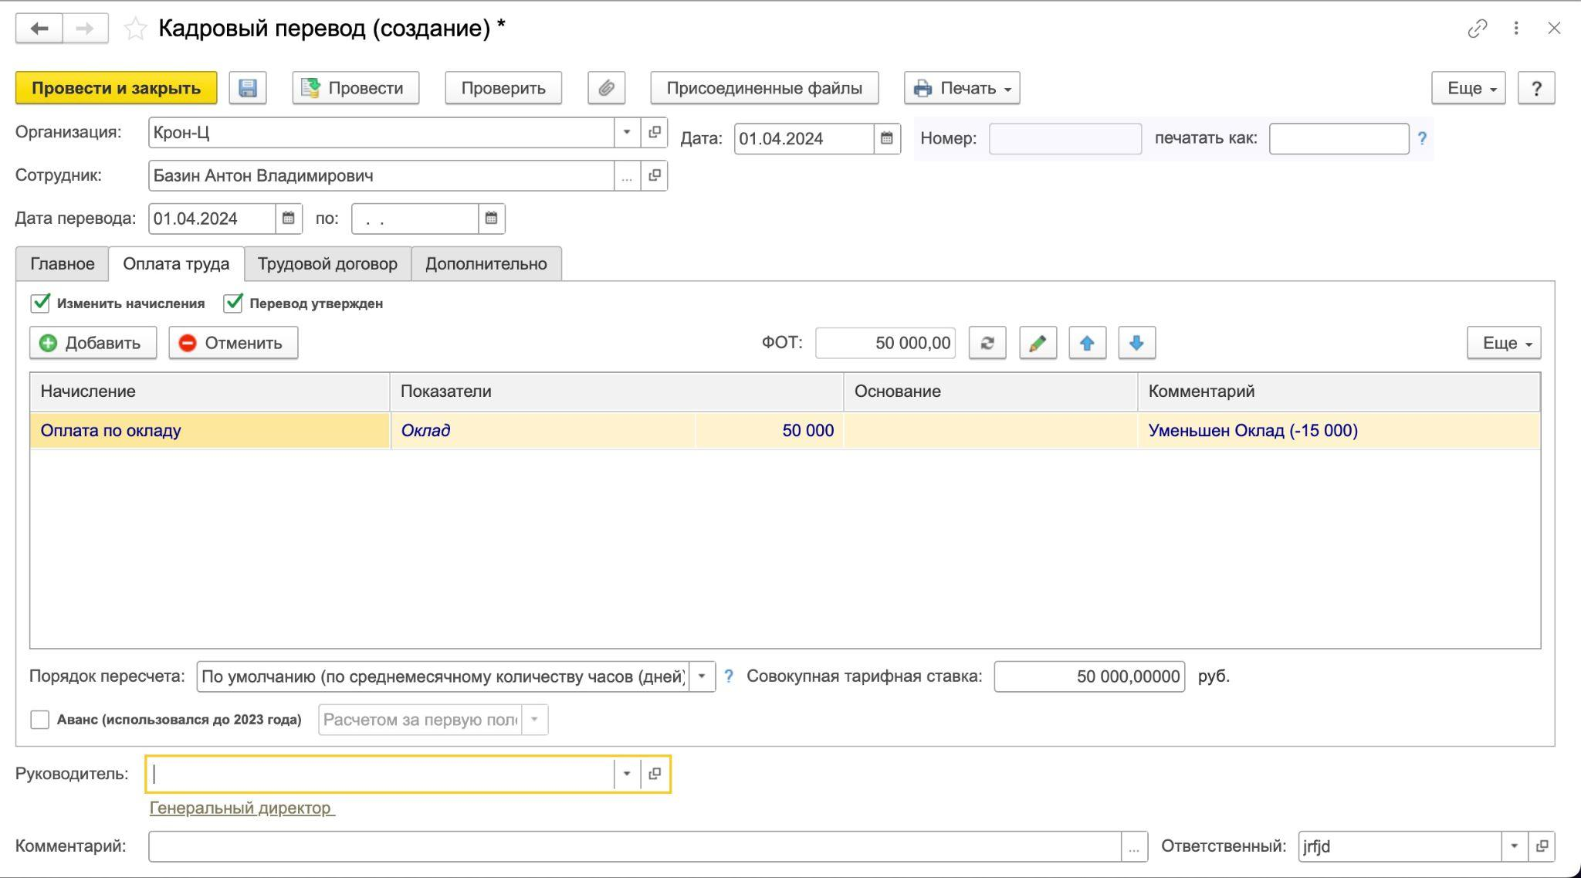Switch to the Главное tab

[63, 264]
